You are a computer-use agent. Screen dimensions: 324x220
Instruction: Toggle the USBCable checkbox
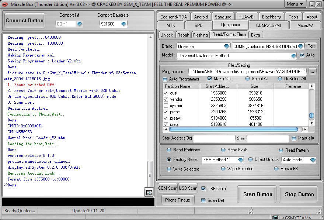pos(203,189)
